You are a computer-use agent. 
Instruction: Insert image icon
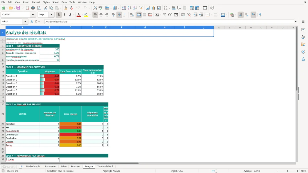pyautogui.click(x=148, y=8)
